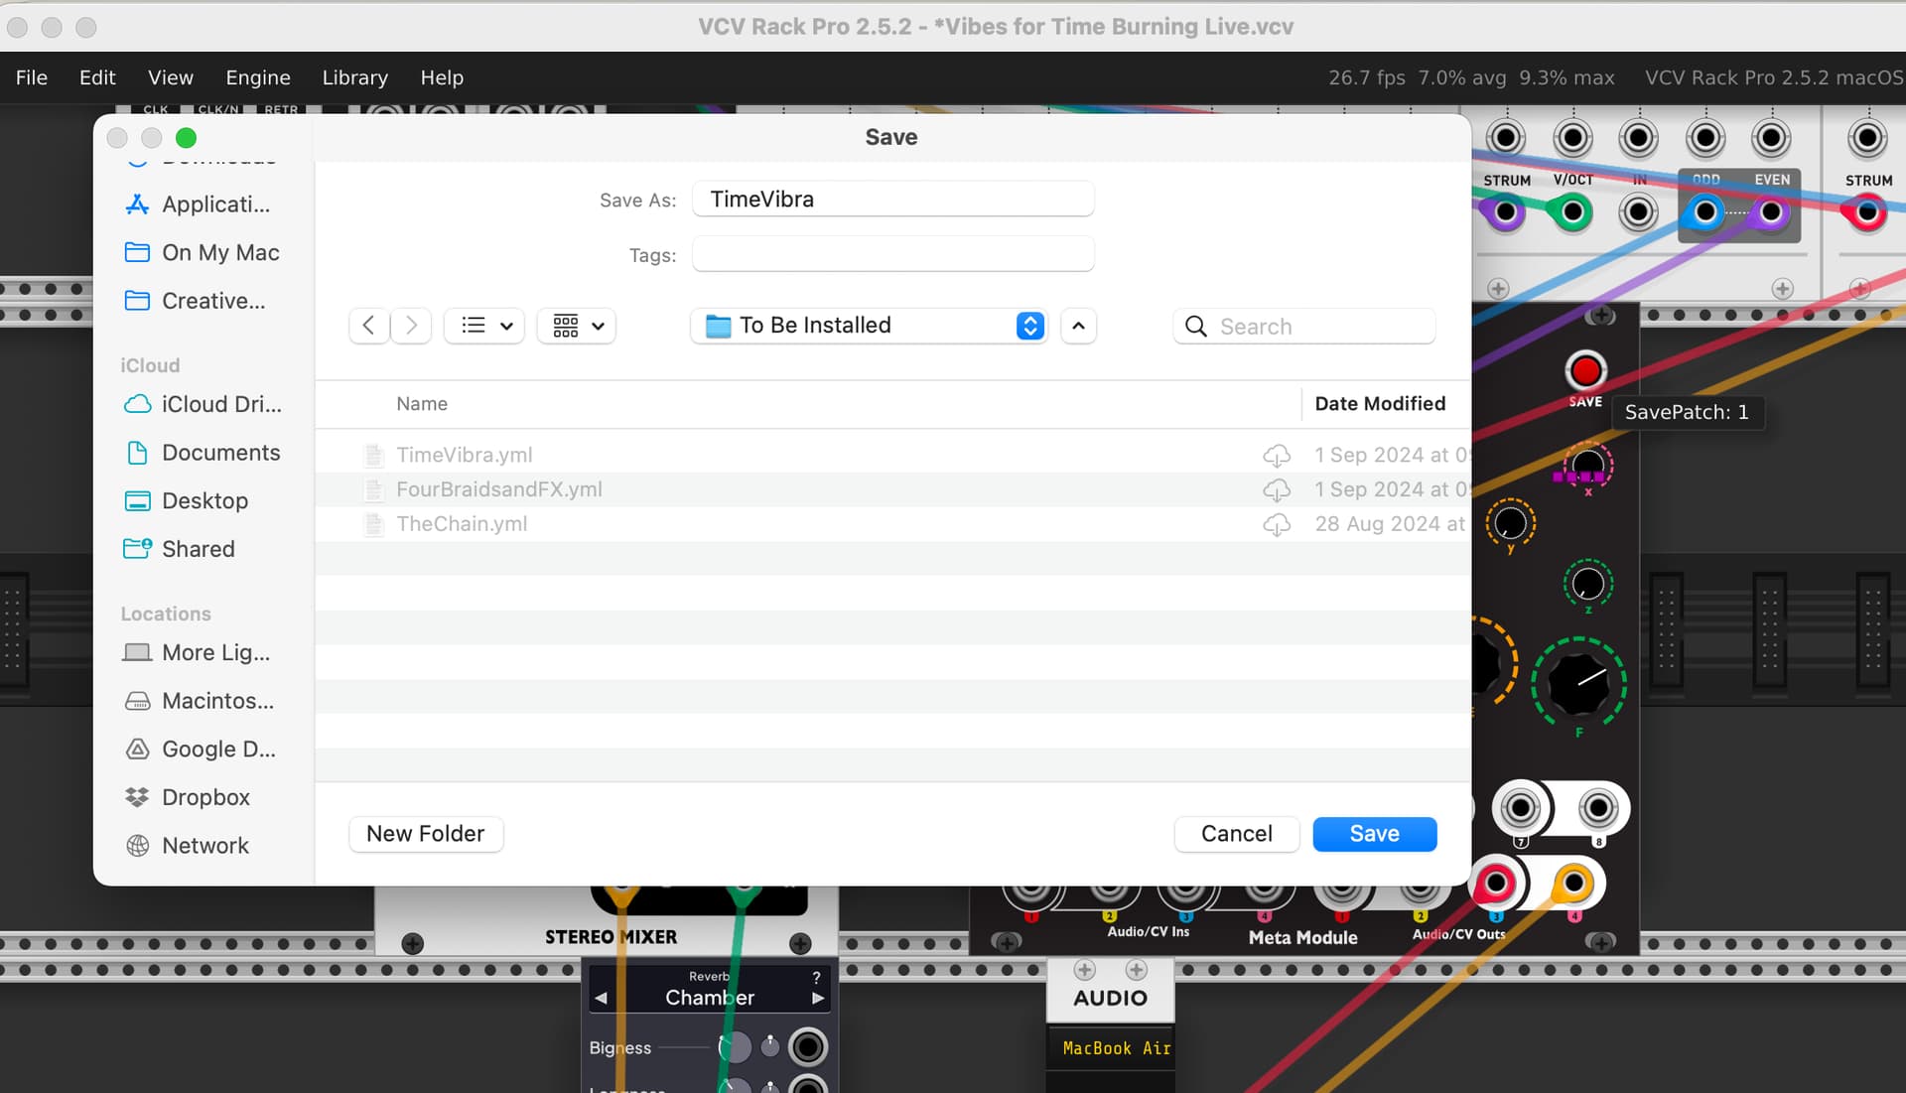Screen dimensions: 1906x1093
Task: Click the green V/OCT jack
Action: (1572, 212)
